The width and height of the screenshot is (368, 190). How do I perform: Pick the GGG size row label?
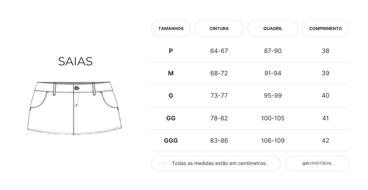pos(171,141)
